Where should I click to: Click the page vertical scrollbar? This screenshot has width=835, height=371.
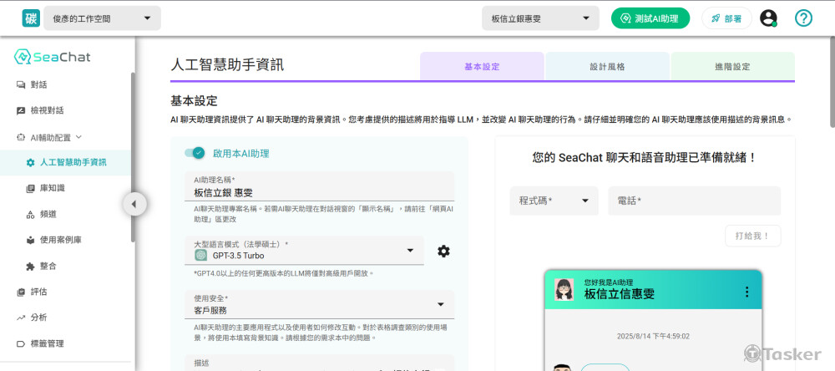click(832, 83)
